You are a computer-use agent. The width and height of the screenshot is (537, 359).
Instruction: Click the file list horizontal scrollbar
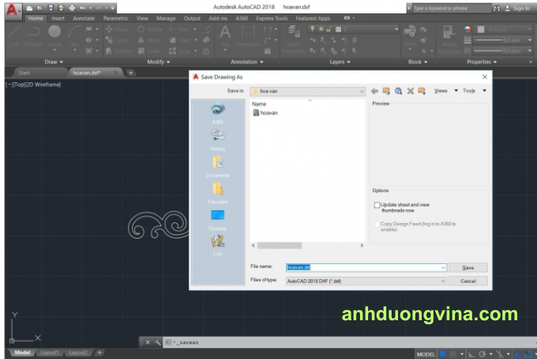point(306,246)
